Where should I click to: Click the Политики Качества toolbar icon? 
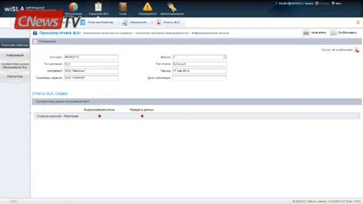click(83, 23)
